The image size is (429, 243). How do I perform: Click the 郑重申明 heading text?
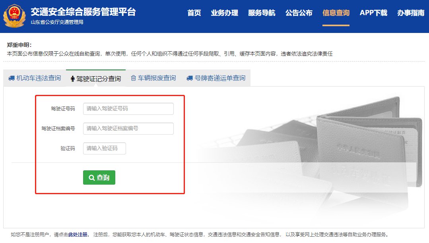pos(19,45)
